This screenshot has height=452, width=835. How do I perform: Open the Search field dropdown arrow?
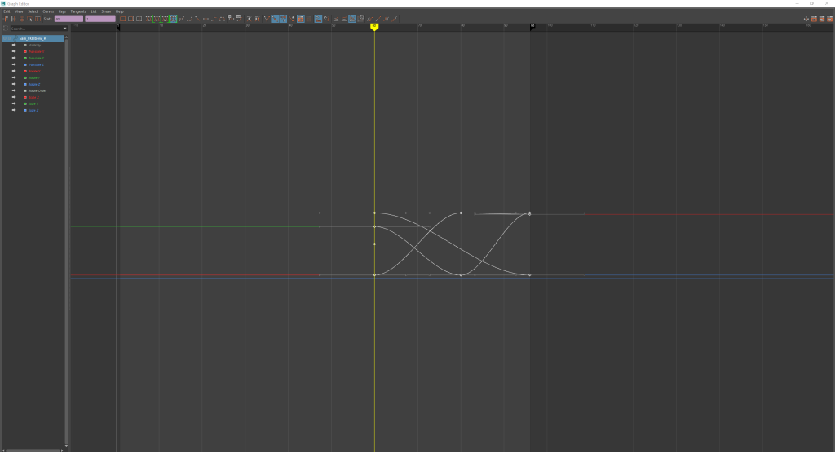coord(65,29)
